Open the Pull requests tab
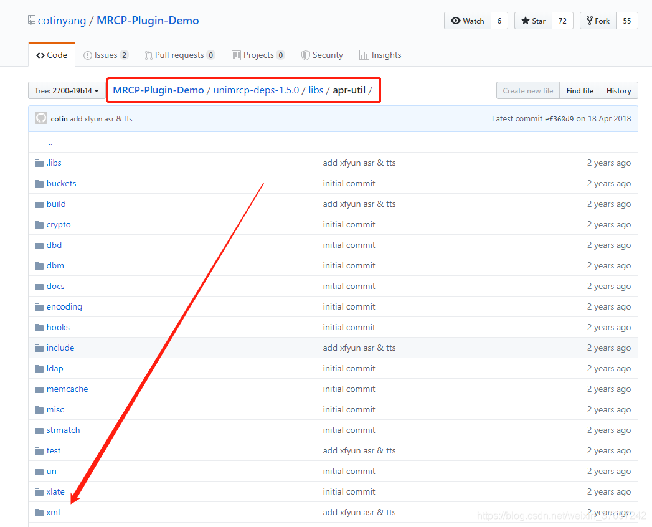The height and width of the screenshot is (527, 652). click(179, 55)
